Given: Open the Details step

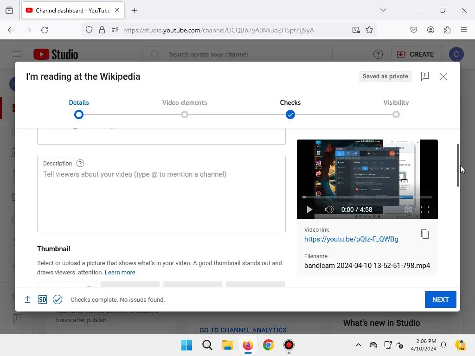Looking at the screenshot, I should [x=79, y=102].
